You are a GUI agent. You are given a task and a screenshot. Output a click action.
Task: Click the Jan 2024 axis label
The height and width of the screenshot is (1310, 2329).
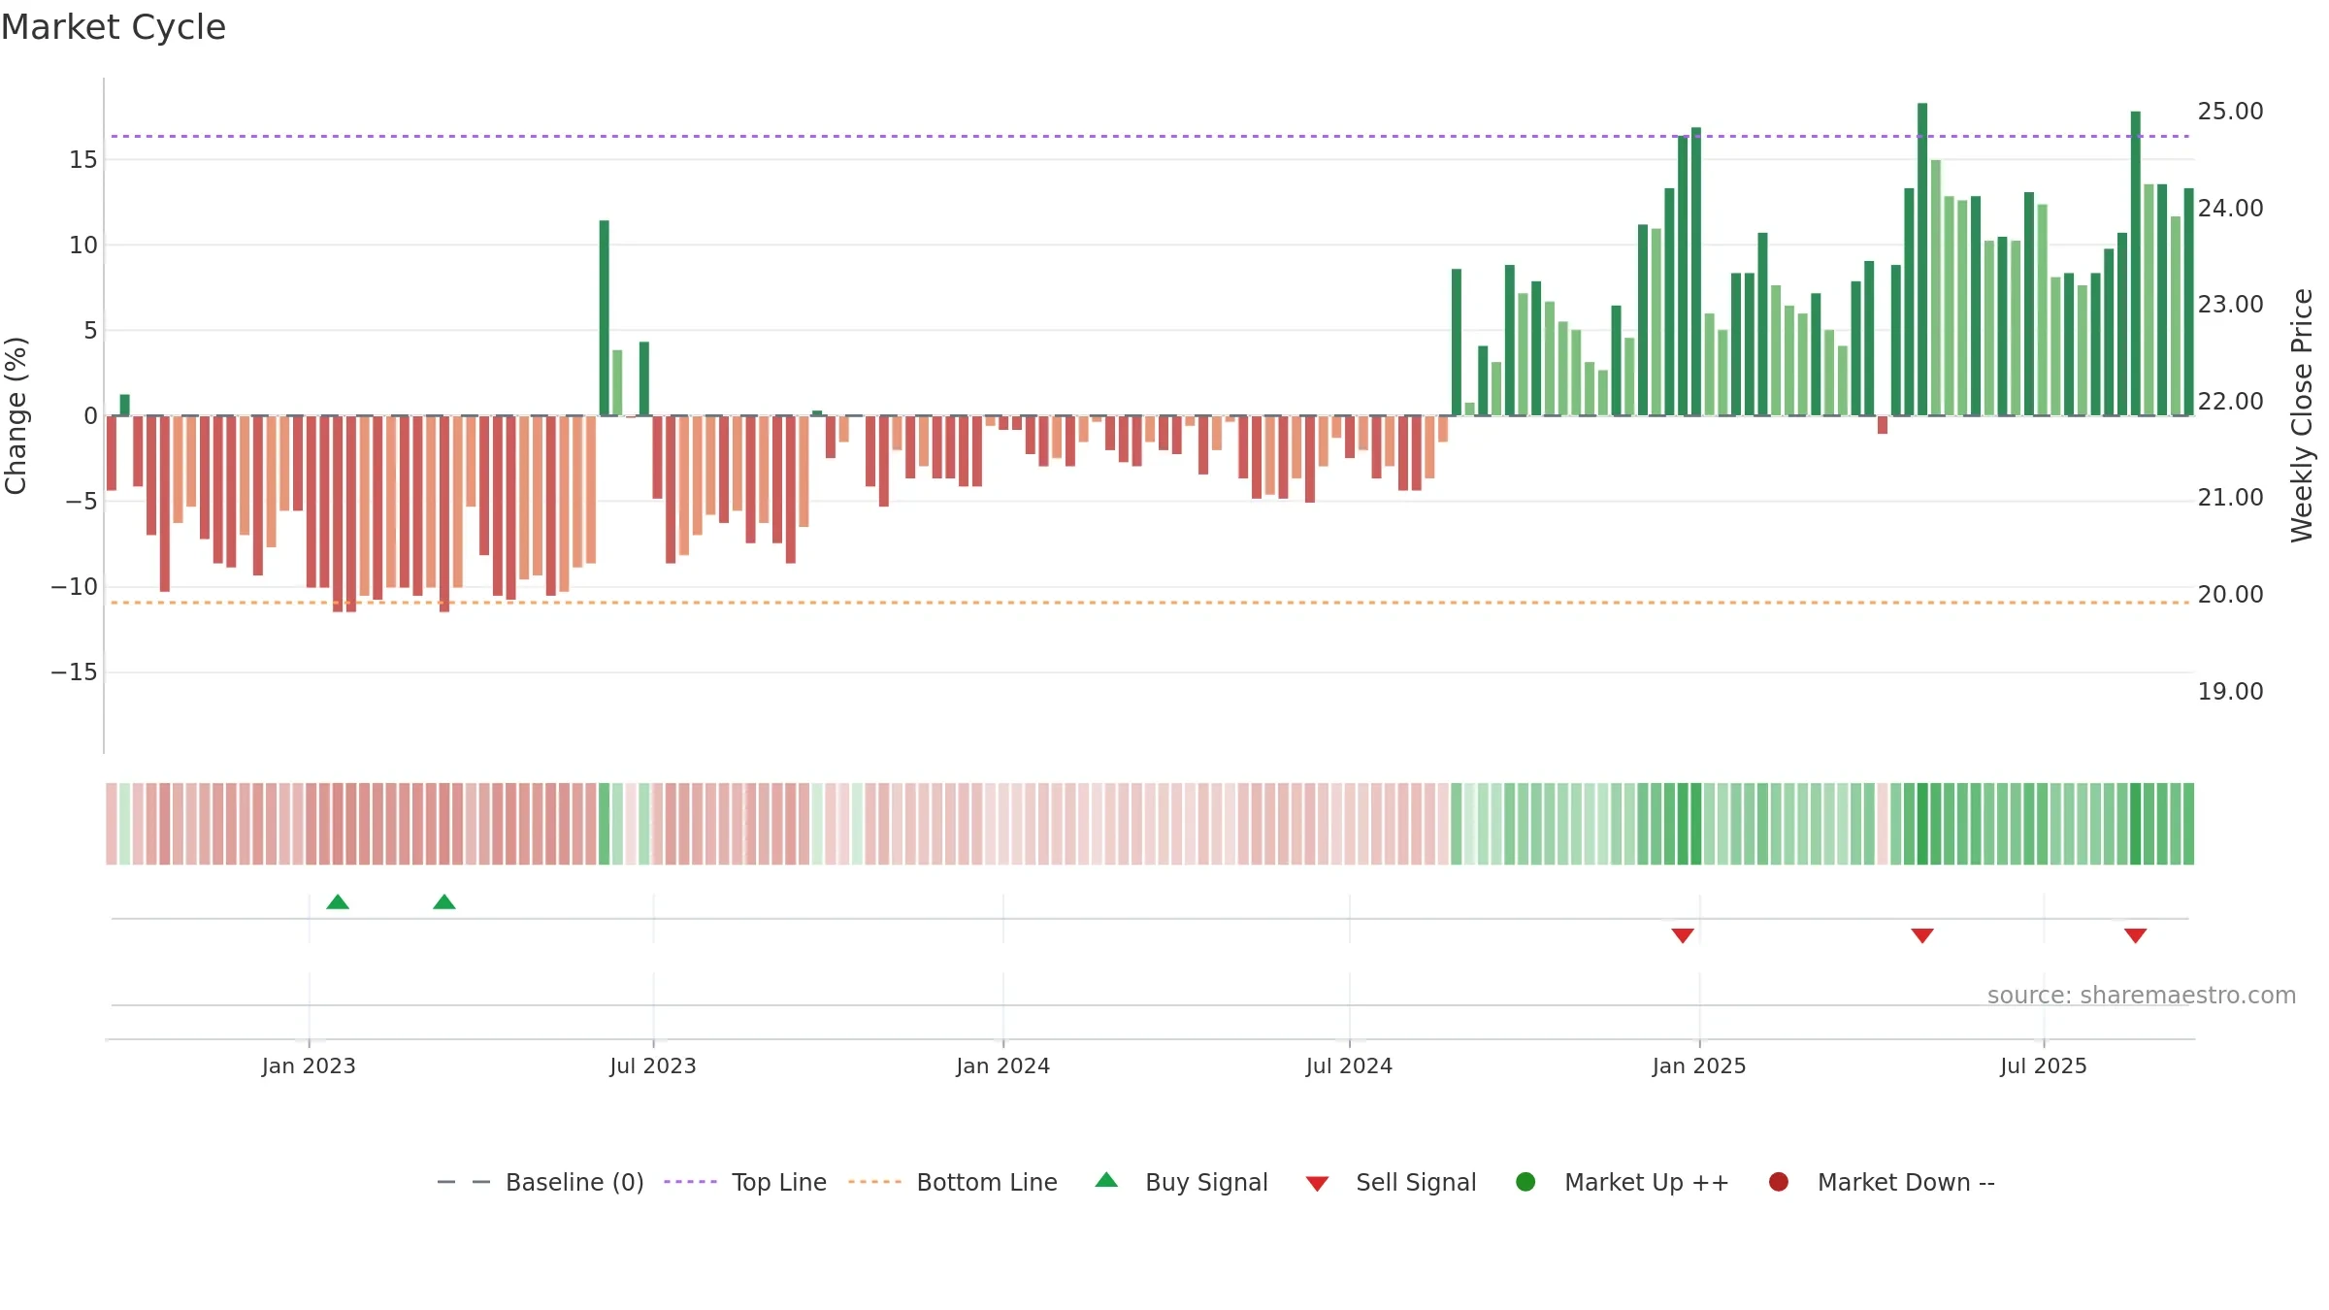point(1002,1066)
